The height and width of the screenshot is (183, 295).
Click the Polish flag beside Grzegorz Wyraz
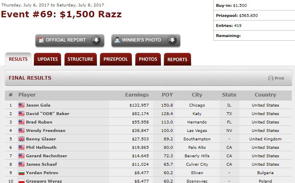pos(21,181)
